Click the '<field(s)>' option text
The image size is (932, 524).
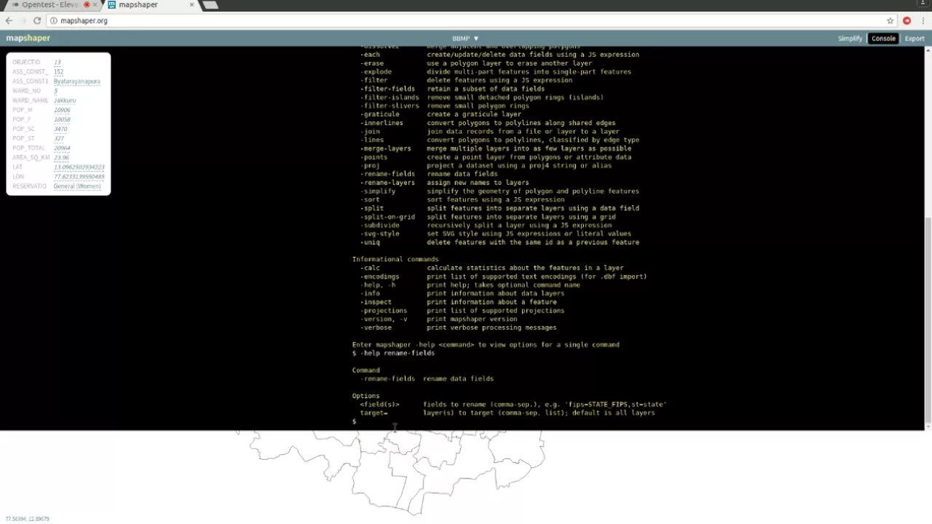[x=379, y=404]
